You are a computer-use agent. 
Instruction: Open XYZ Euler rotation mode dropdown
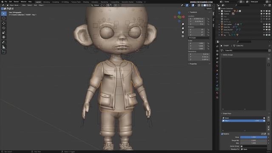coord(199,38)
